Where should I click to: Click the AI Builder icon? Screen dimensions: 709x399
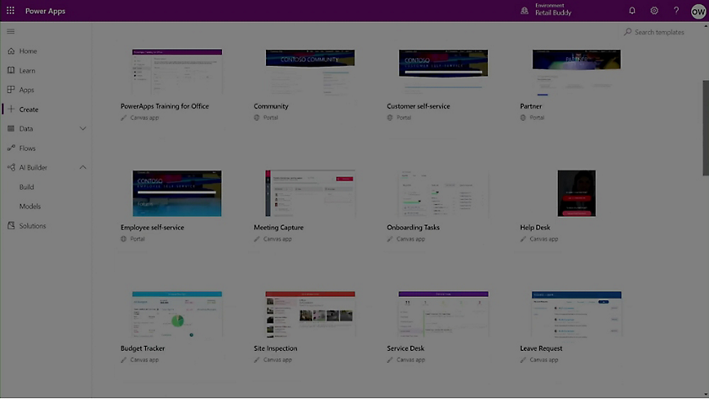pyautogui.click(x=11, y=167)
